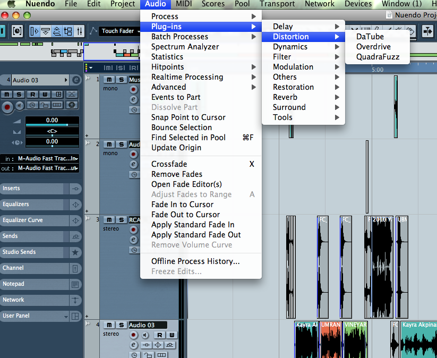Open the Transport menu
437x358 pixels.
coord(277,4)
